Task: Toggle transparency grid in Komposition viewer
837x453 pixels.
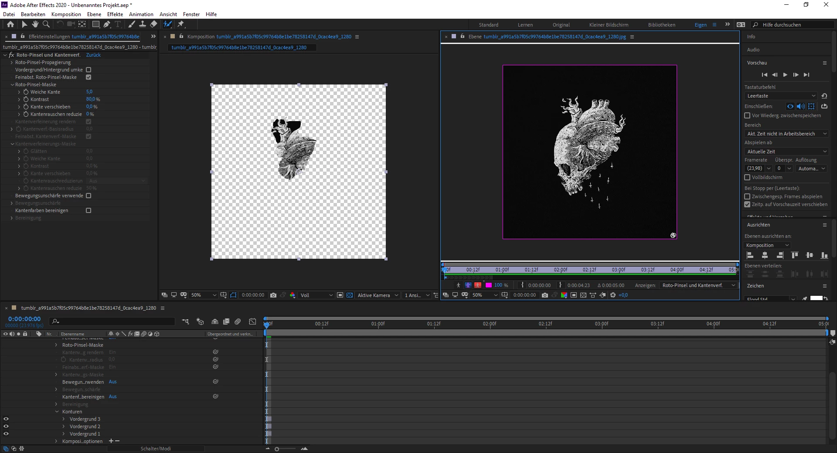Action: (350, 295)
